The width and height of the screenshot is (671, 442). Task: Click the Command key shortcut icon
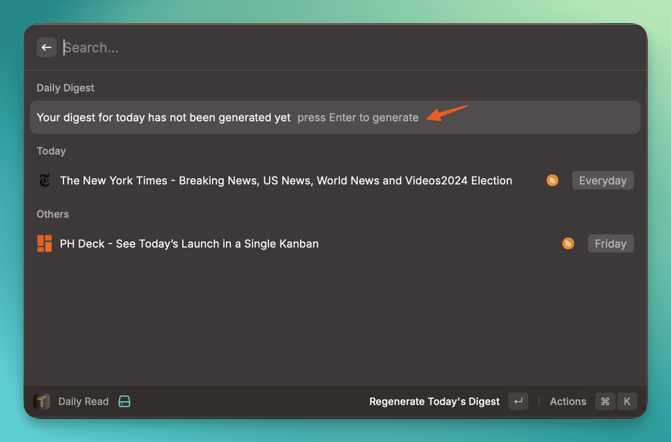605,401
